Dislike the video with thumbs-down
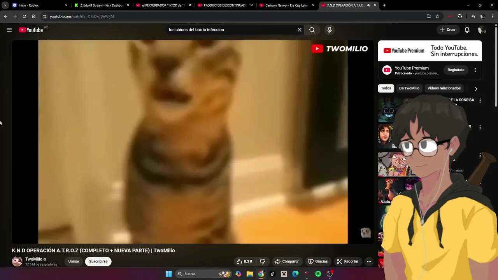Viewport: 498px width, 280px height. [x=263, y=261]
